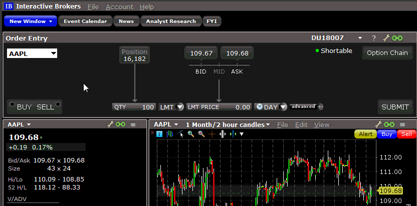Click the wrench icon in AAPL quote panel
417x206 pixels.
[x=111, y=124]
